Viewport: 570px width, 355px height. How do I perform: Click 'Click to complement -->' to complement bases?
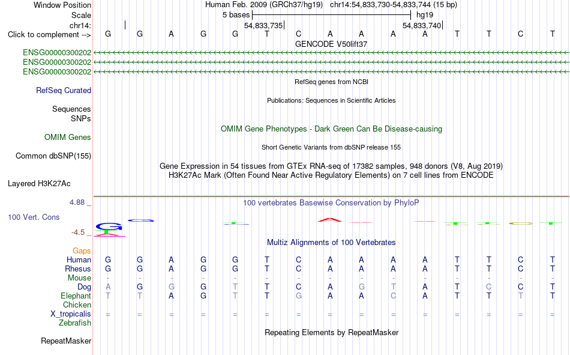[x=49, y=35]
